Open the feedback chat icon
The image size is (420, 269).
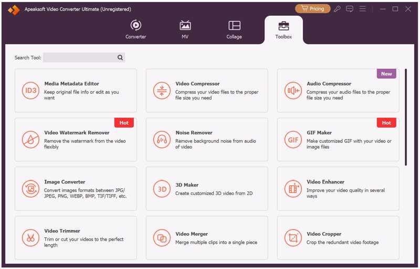350,9
